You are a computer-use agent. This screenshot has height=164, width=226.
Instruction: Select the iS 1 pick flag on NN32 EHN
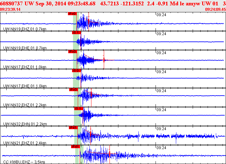(78, 109)
